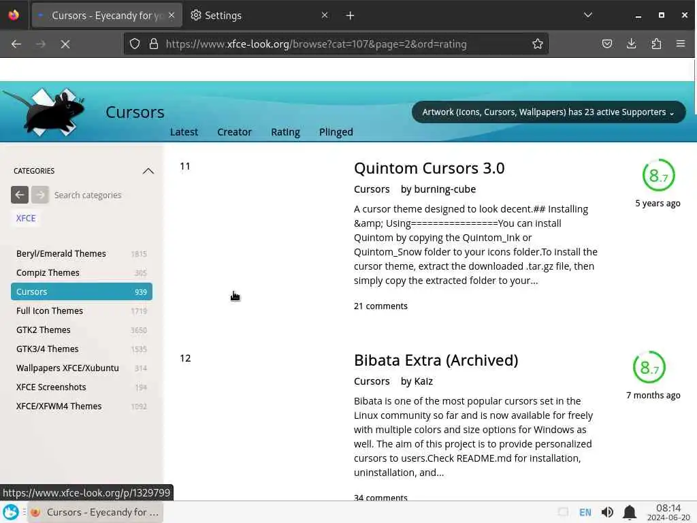Collapse the Categories panel chevron
697x523 pixels.
pyautogui.click(x=148, y=171)
